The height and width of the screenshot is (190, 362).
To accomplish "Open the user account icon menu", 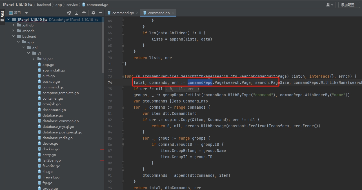I will 330,5.
